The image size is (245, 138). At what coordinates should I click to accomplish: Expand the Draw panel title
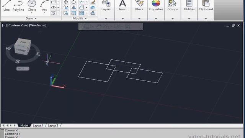coord(31,18)
